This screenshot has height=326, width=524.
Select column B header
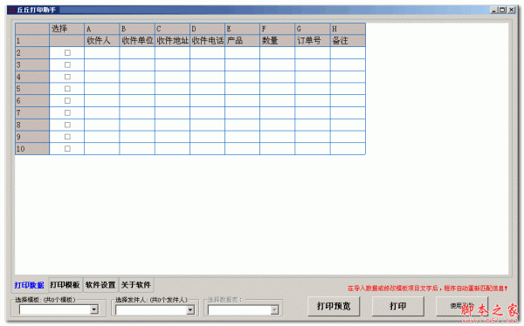pyautogui.click(x=137, y=29)
